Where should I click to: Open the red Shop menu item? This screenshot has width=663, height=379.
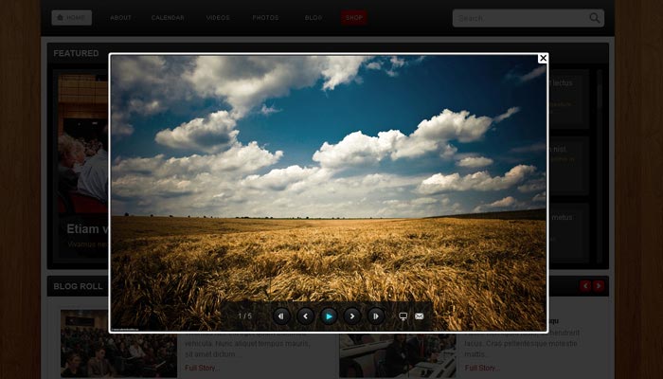pos(354,18)
